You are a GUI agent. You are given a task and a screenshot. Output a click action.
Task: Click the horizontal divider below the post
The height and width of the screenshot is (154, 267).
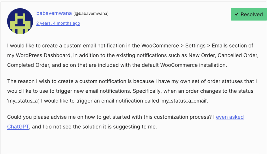click(x=133, y=153)
